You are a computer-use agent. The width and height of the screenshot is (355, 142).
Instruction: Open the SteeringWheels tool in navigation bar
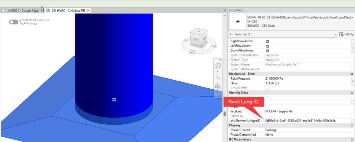(x=218, y=66)
